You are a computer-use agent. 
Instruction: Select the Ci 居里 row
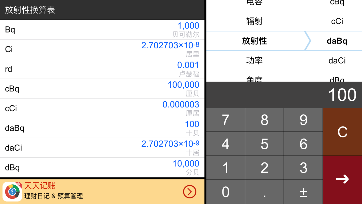(x=102, y=49)
